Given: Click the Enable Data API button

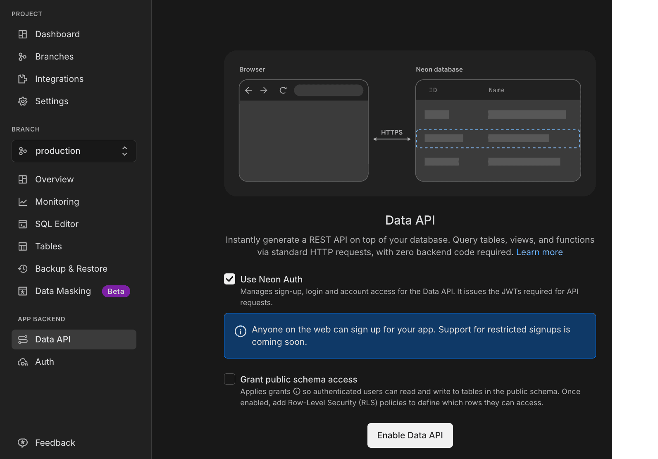Looking at the screenshot, I should coord(410,435).
